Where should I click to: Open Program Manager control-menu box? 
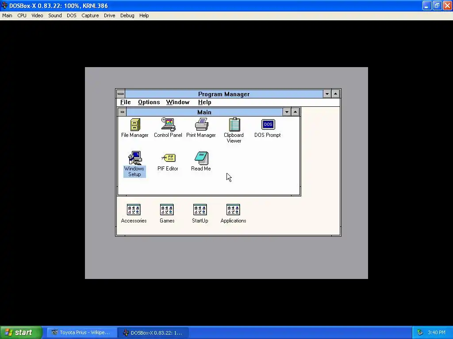[x=121, y=94]
